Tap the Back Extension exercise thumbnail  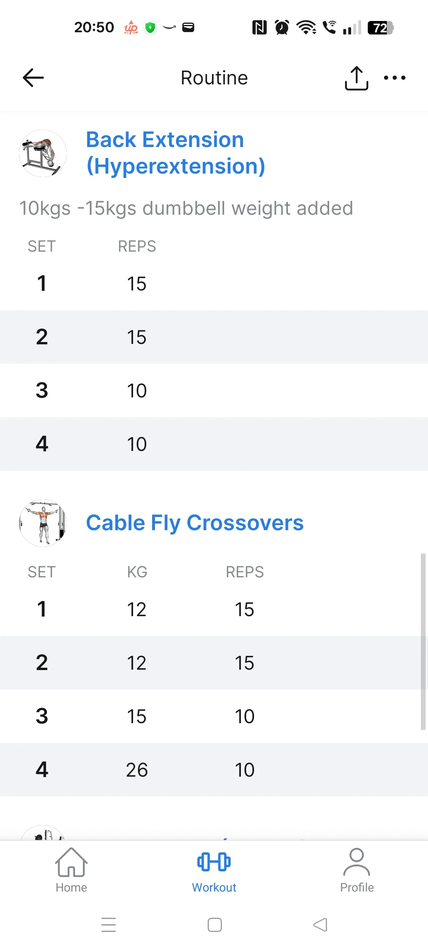(43, 153)
